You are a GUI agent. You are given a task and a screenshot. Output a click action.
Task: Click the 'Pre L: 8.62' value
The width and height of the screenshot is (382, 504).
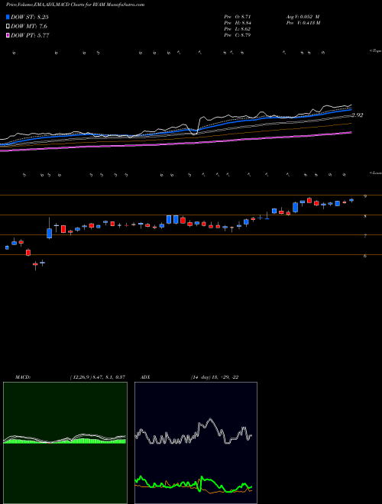238,29
